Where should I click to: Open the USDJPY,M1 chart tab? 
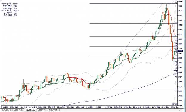click(x=42, y=110)
